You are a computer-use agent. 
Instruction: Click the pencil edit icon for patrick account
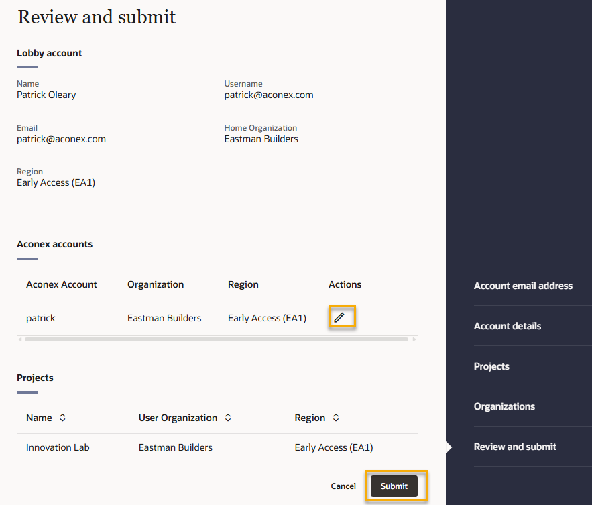pyautogui.click(x=339, y=317)
